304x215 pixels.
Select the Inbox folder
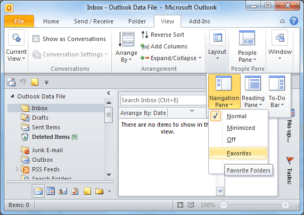click(x=56, y=108)
